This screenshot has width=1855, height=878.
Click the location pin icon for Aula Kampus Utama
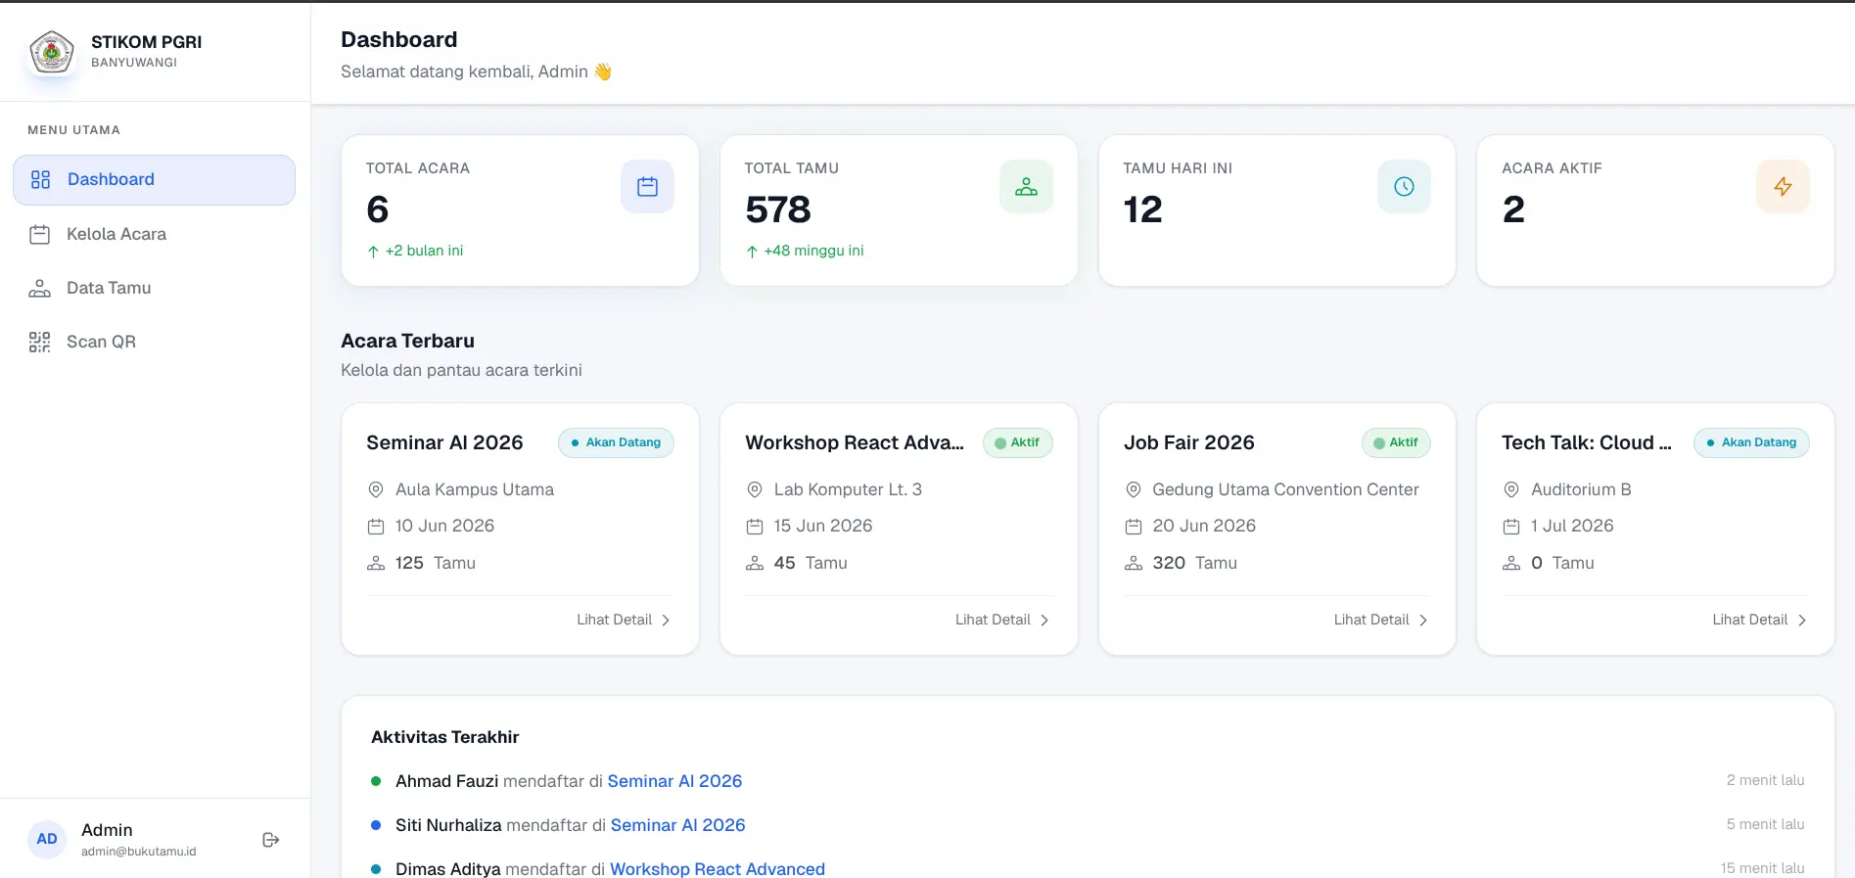pyautogui.click(x=375, y=489)
